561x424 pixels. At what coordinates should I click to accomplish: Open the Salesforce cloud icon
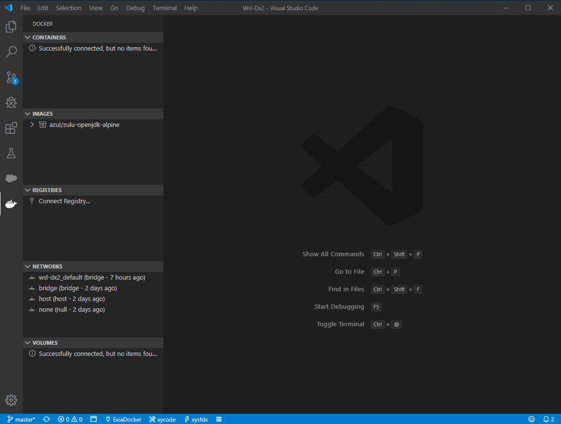pyautogui.click(x=11, y=178)
